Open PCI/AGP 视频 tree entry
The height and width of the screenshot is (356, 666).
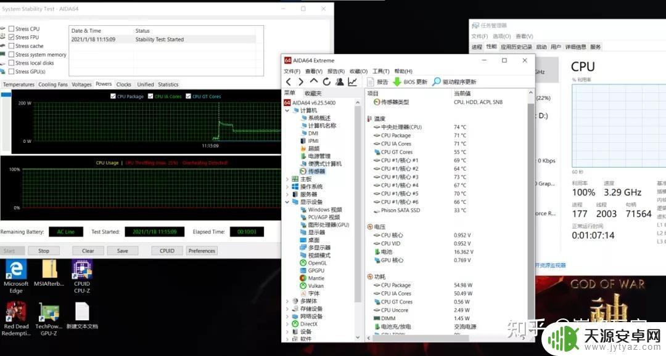pos(321,217)
